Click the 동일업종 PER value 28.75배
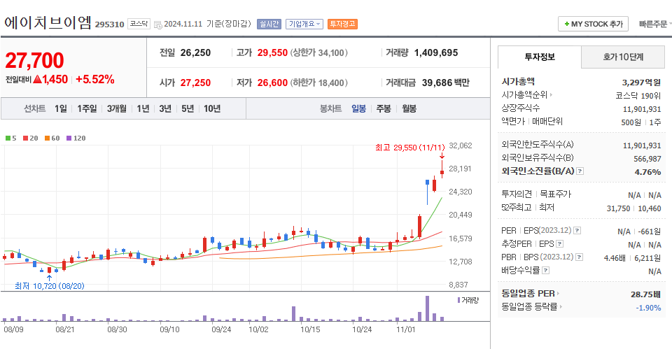 (645, 294)
